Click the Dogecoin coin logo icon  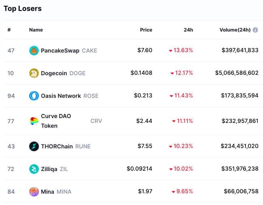pyautogui.click(x=34, y=73)
